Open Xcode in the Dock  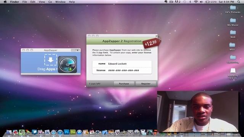[x=105, y=132]
